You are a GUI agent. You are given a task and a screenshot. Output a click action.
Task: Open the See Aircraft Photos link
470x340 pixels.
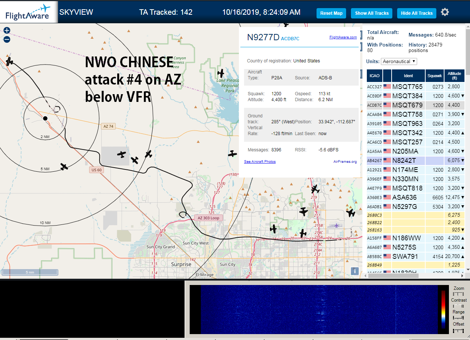coord(260,162)
